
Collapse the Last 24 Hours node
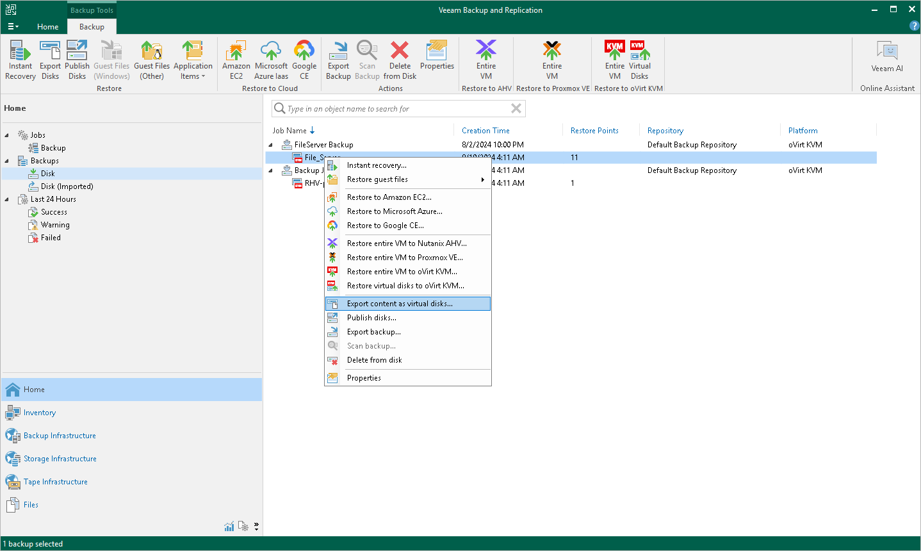tap(7, 199)
